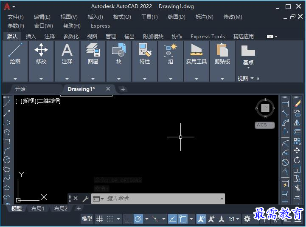This screenshot has width=306, height=227.
Task: Switch to the 参数化 ribbon tab
Action: 71,37
